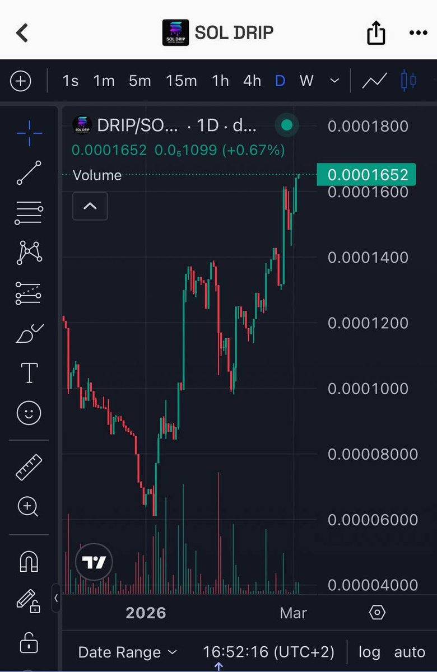This screenshot has height=672, width=437.
Task: Select the D daily timeframe
Action: 280,81
